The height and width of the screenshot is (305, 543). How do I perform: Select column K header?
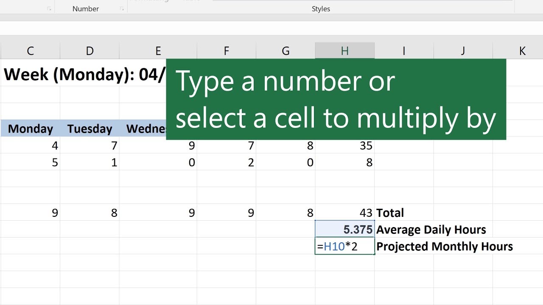coord(522,51)
